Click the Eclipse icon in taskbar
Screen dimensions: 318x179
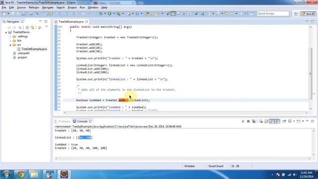coord(64,175)
